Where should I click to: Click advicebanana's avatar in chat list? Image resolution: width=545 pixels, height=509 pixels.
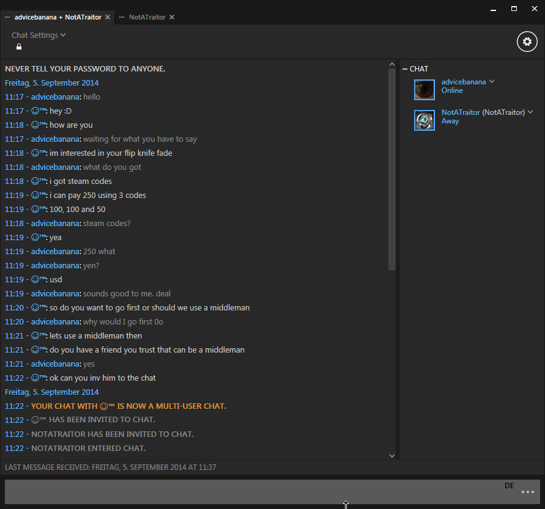point(425,90)
